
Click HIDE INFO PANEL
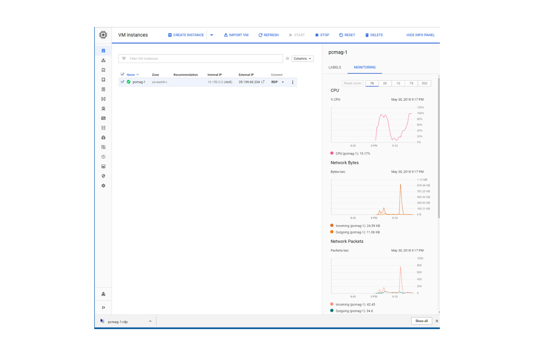(x=420, y=35)
